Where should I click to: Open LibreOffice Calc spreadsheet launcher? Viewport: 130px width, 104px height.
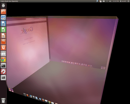(x=3, y=30)
